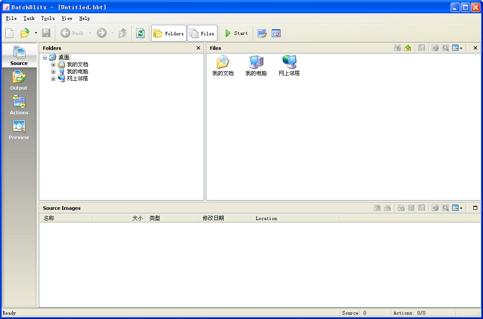Select 桌面 in the folder tree

point(65,57)
